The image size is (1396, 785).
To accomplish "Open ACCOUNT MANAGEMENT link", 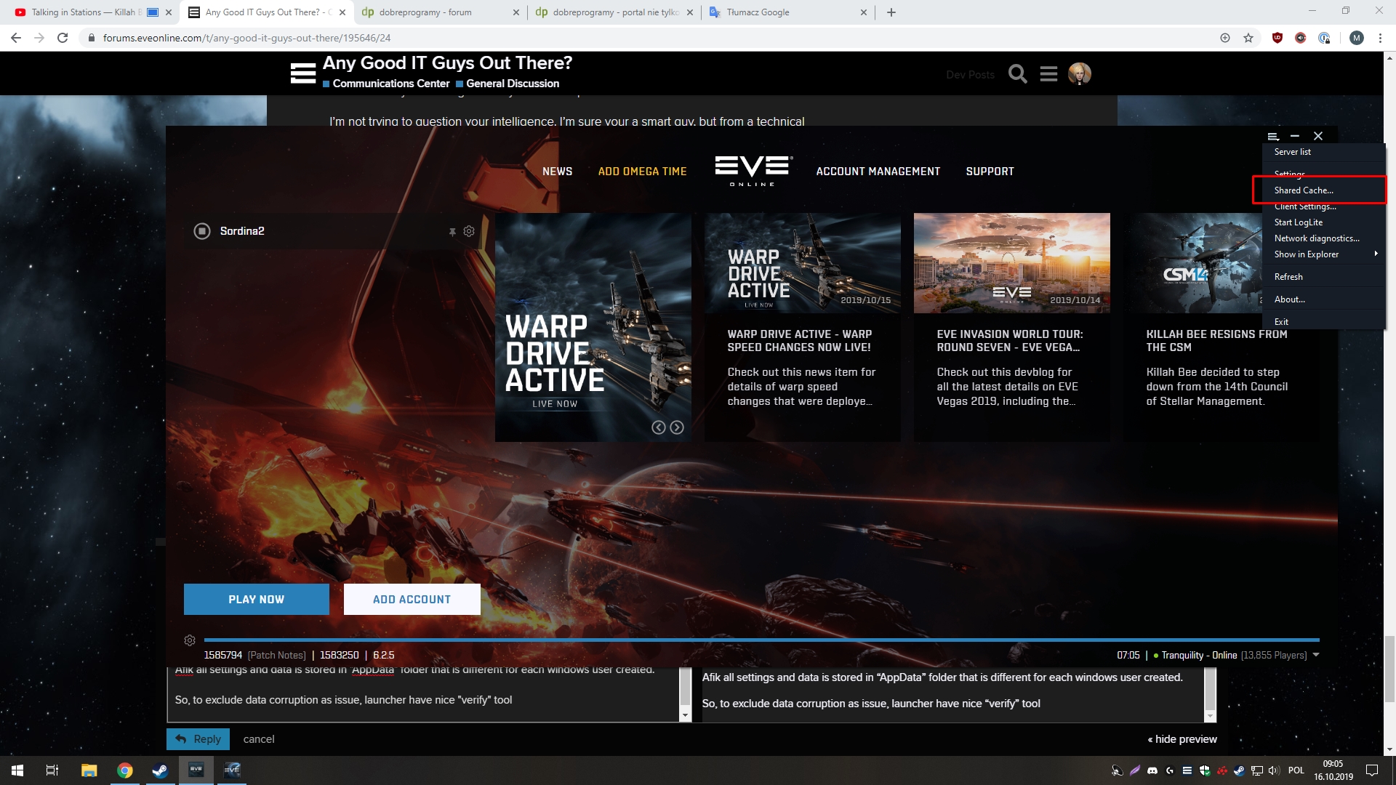I will tap(878, 172).
